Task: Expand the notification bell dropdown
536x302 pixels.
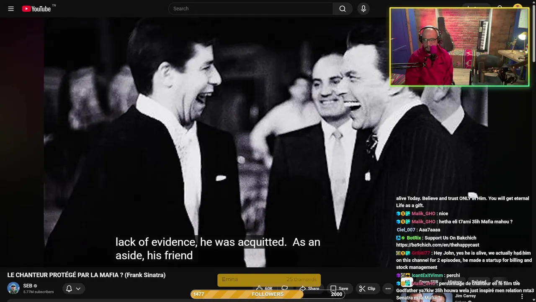Action: pyautogui.click(x=73, y=289)
